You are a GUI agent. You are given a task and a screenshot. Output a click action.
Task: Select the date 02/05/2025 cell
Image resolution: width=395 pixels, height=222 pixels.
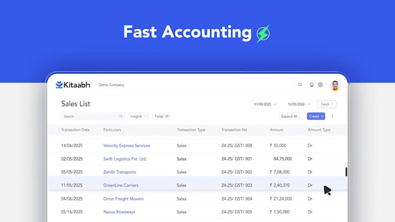(72, 159)
